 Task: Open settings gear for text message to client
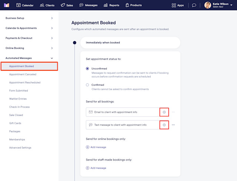(164, 125)
